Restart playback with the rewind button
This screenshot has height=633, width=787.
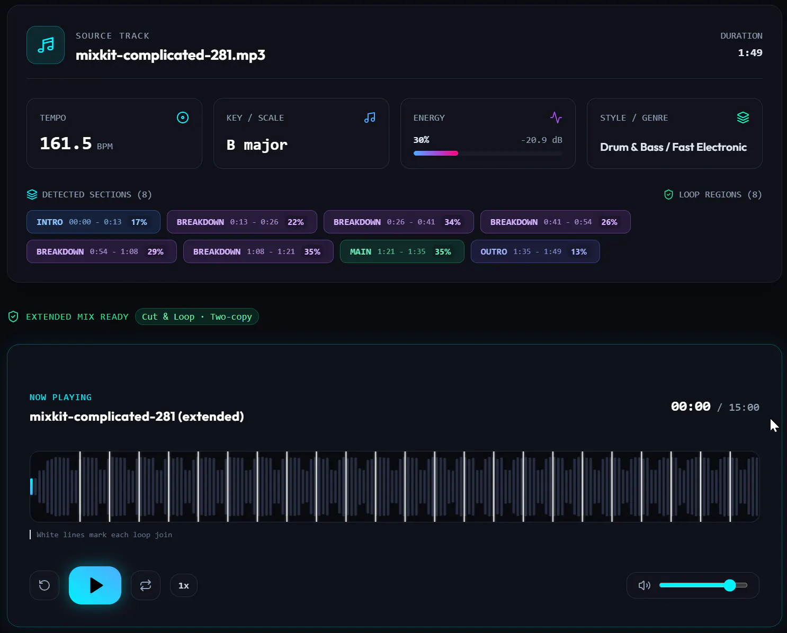[44, 585]
